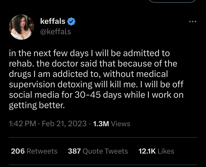Screen dimensions: 206x167
Task: Click the "Quote Tweets" label text
Action: [105, 151]
